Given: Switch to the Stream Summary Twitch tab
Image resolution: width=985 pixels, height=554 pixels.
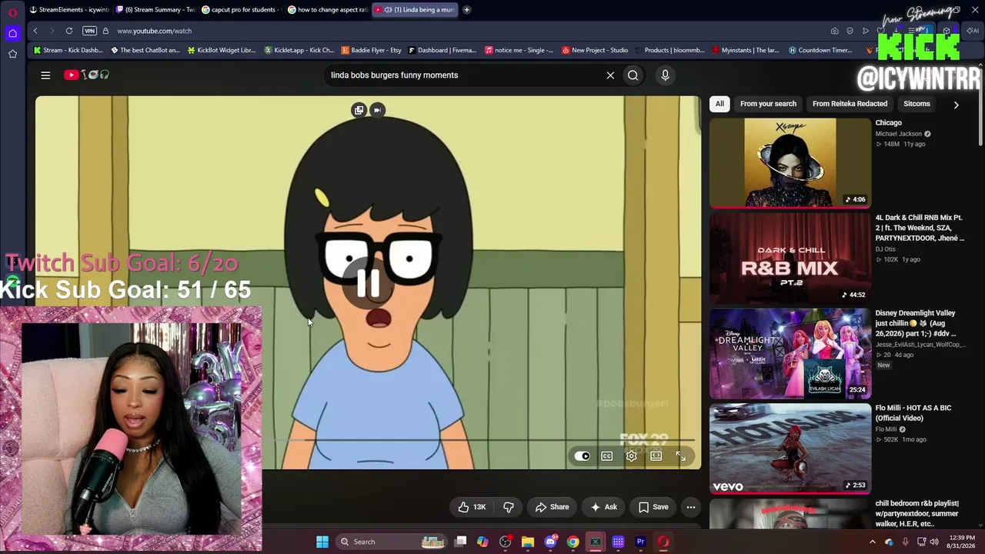Looking at the screenshot, I should tap(155, 10).
